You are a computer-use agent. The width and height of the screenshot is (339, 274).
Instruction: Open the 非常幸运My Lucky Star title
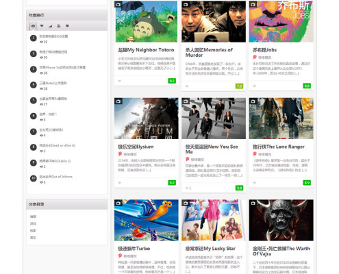[x=210, y=249]
